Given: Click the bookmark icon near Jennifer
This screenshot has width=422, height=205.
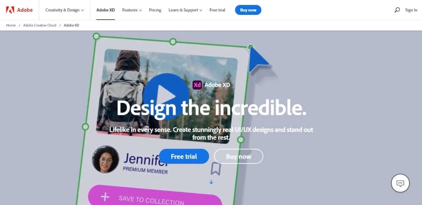Looking at the screenshot, I should [x=215, y=169].
